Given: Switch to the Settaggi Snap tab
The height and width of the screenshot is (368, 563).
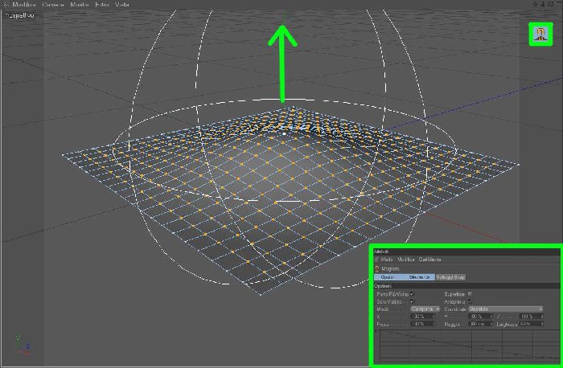Looking at the screenshot, I should [x=450, y=277].
